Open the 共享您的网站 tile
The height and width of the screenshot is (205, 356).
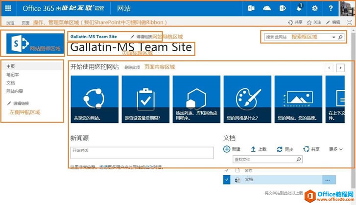(x=95, y=100)
